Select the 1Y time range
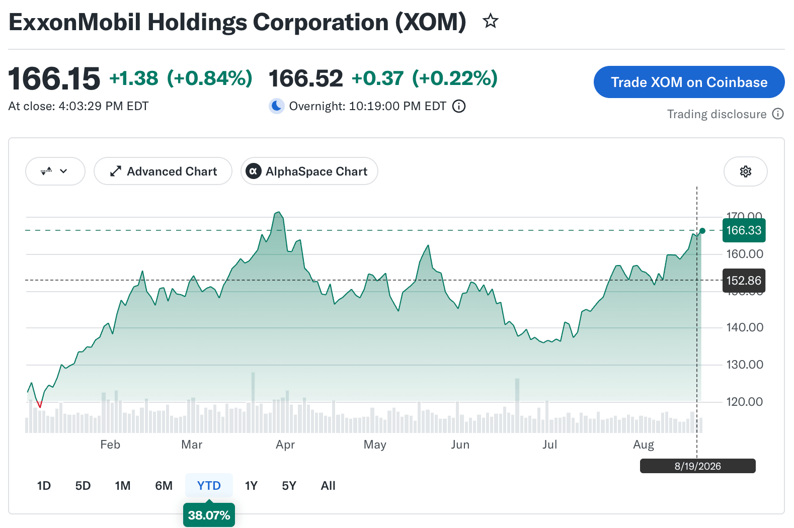 (251, 485)
